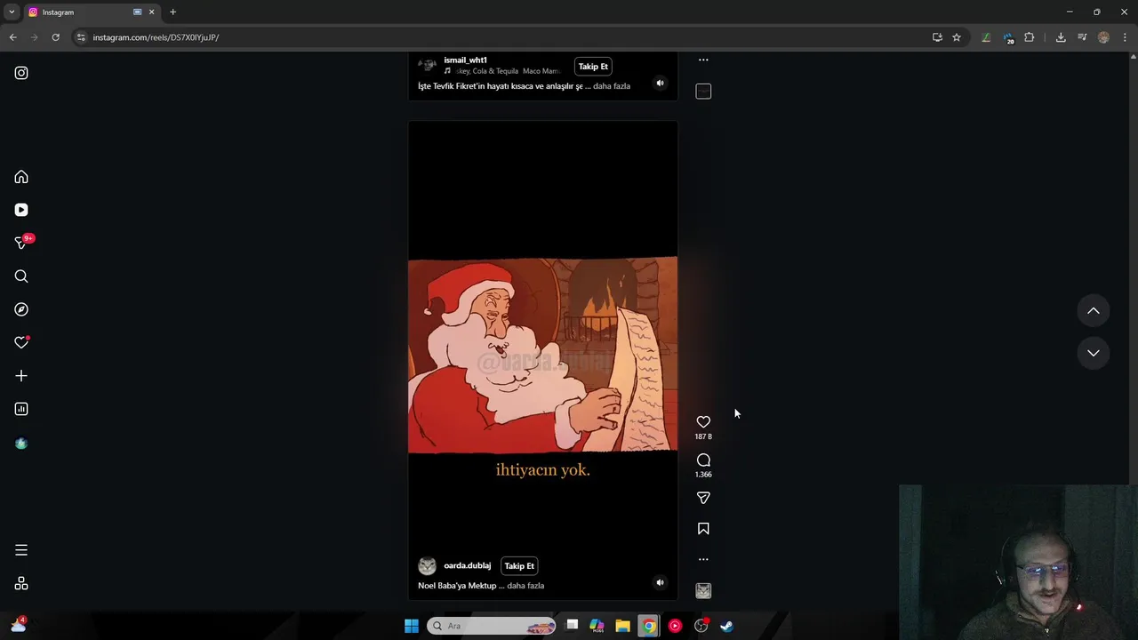
Task: Open audio thumbnail of ismail_wht1 reel
Action: 703,92
